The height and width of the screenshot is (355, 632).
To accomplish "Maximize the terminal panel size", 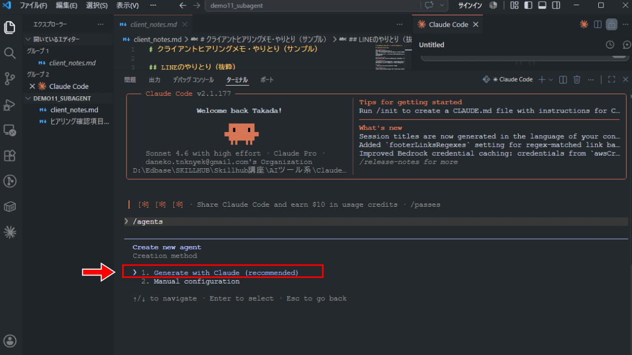I will [611, 79].
